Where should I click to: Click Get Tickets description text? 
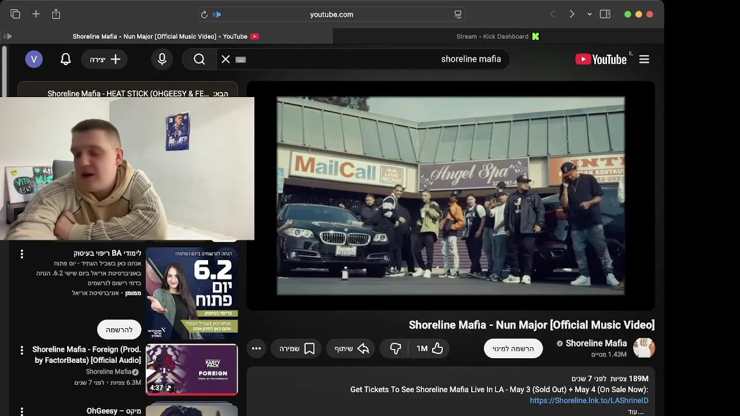(x=499, y=389)
